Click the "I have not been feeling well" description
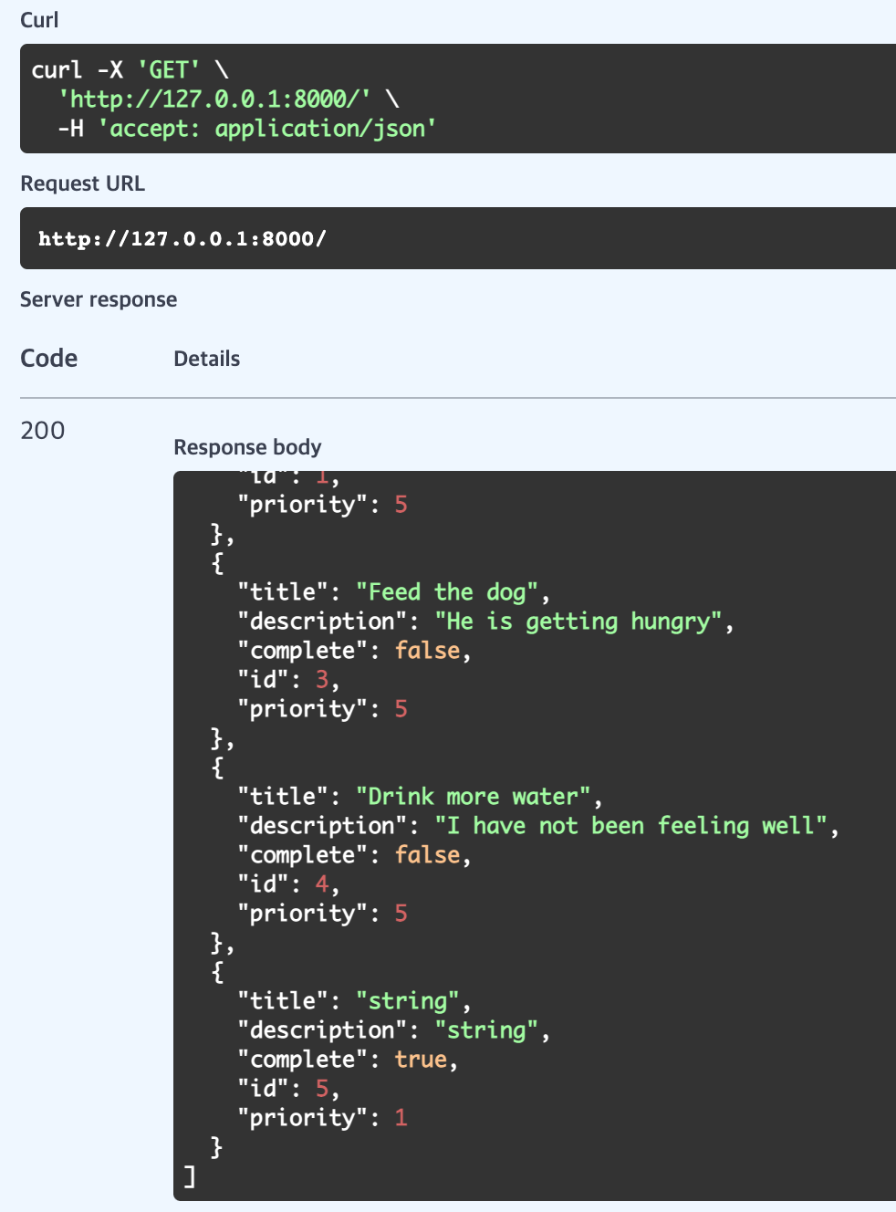The height and width of the screenshot is (1212, 896). (x=631, y=826)
